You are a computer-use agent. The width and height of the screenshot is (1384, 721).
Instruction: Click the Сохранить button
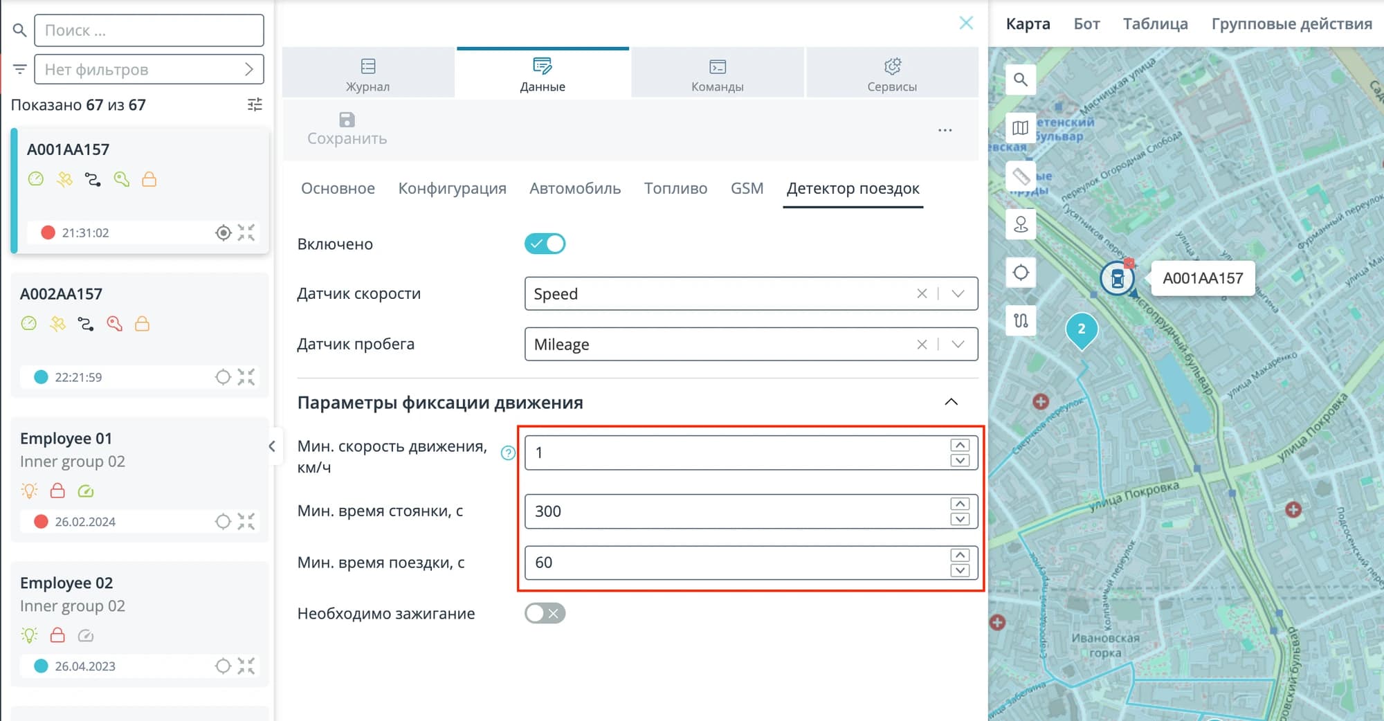[347, 129]
